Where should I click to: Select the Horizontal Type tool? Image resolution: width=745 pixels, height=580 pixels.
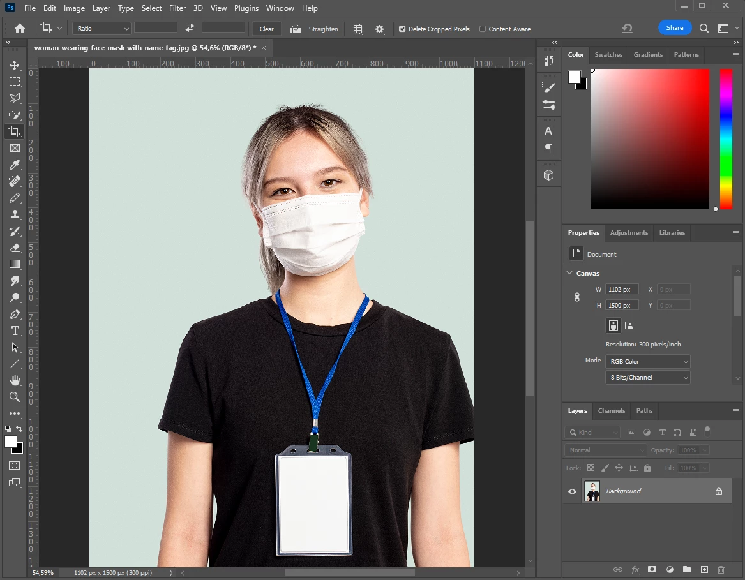point(15,331)
